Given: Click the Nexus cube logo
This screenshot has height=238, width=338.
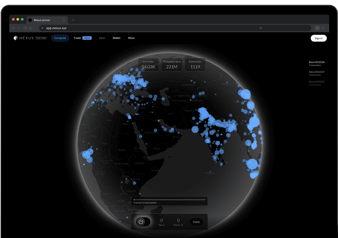Looking at the screenshot, I should point(15,38).
